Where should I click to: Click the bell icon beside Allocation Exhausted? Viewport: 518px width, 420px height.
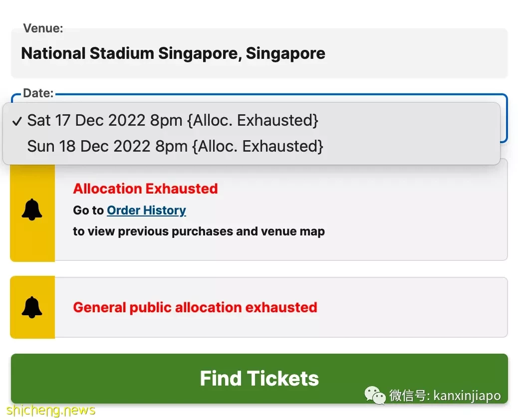[x=32, y=210]
